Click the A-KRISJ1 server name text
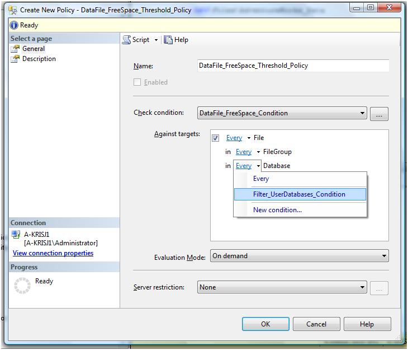 (x=37, y=234)
